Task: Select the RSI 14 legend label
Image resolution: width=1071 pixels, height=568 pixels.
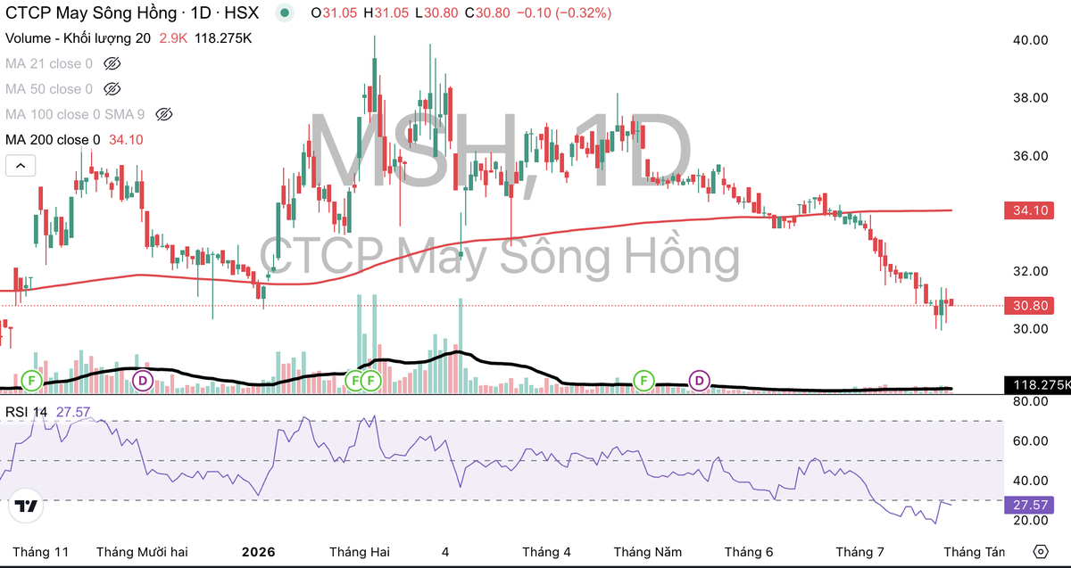Action: point(28,411)
